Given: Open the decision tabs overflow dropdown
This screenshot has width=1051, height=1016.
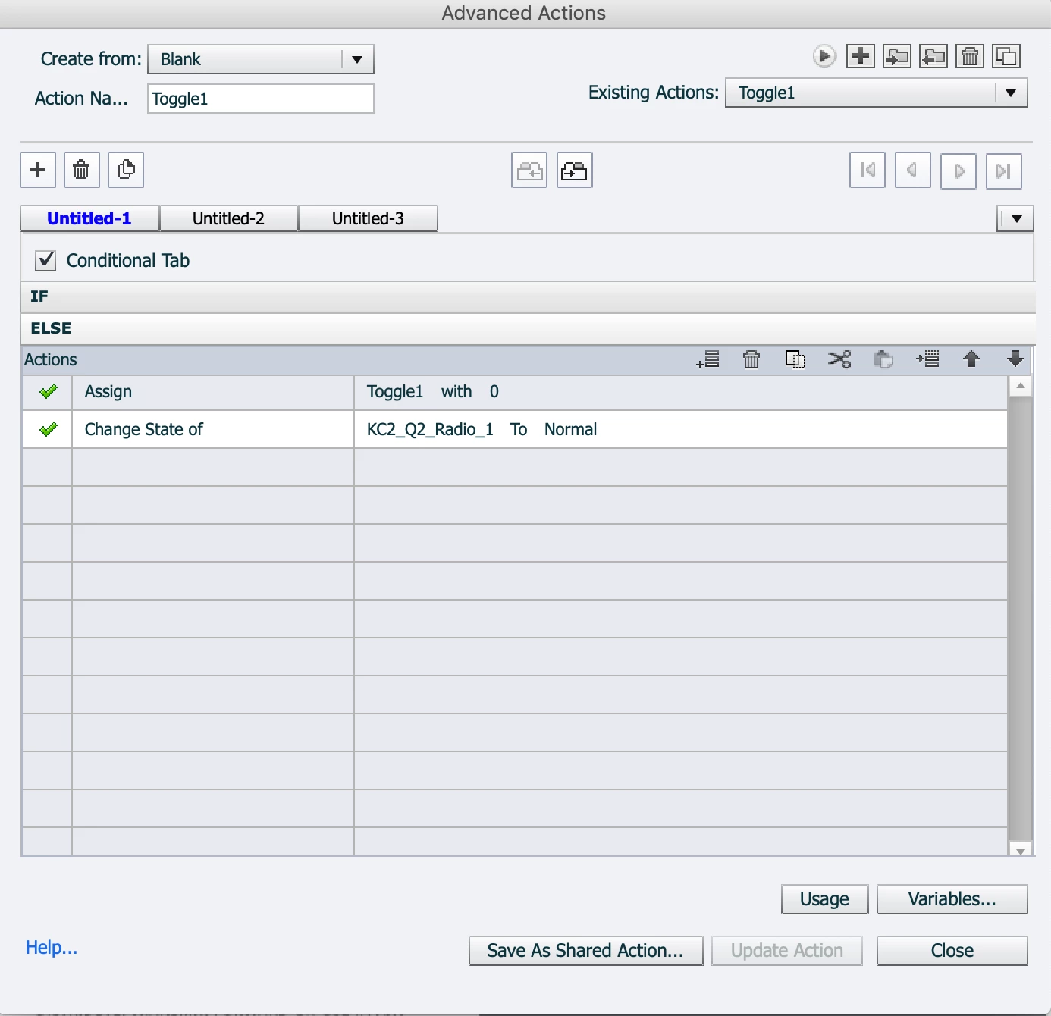Looking at the screenshot, I should pyautogui.click(x=1015, y=219).
